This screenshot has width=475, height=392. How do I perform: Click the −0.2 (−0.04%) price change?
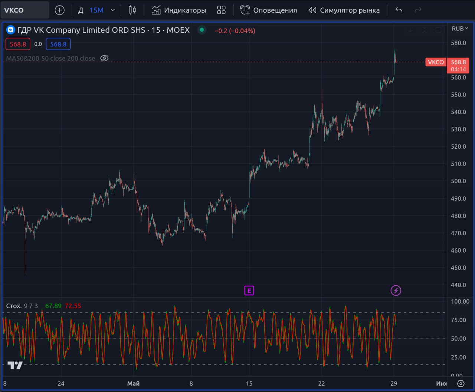[x=235, y=31]
